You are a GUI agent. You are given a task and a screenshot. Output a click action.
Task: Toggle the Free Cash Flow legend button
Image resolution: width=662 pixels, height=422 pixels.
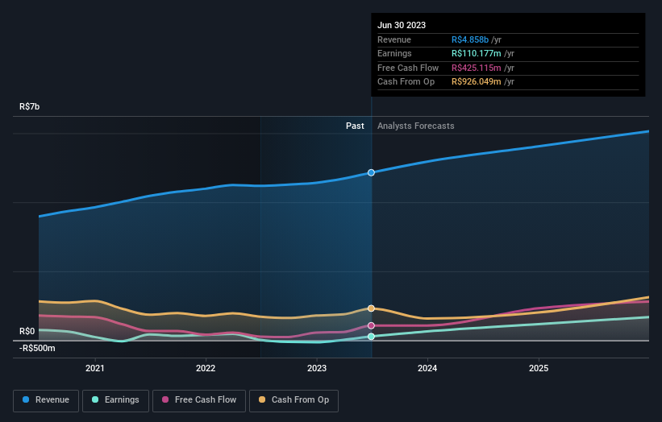[199, 400]
